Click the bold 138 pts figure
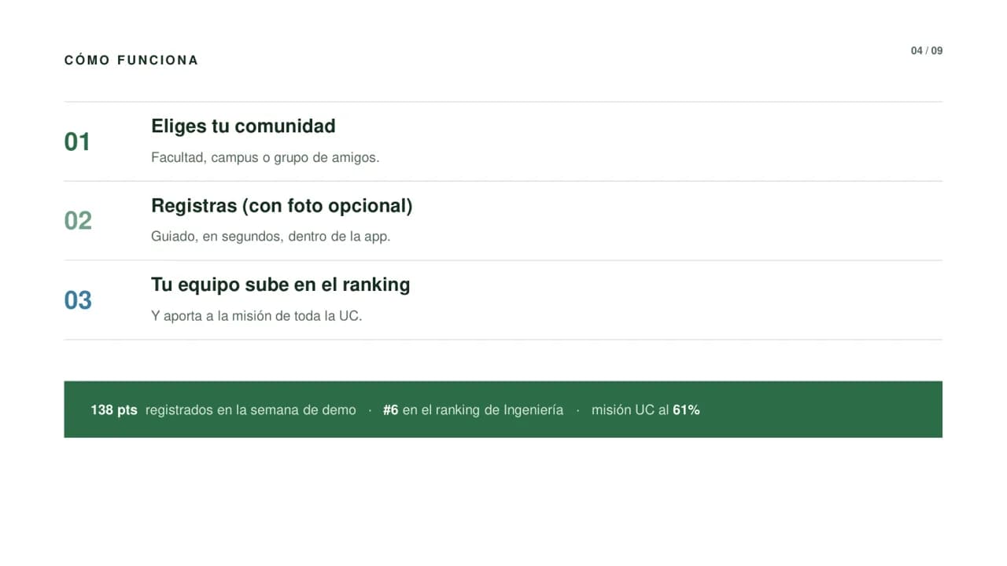This screenshot has height=566, width=1007. [x=114, y=410]
